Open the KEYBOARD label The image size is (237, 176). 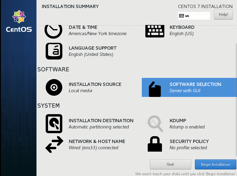tap(182, 27)
